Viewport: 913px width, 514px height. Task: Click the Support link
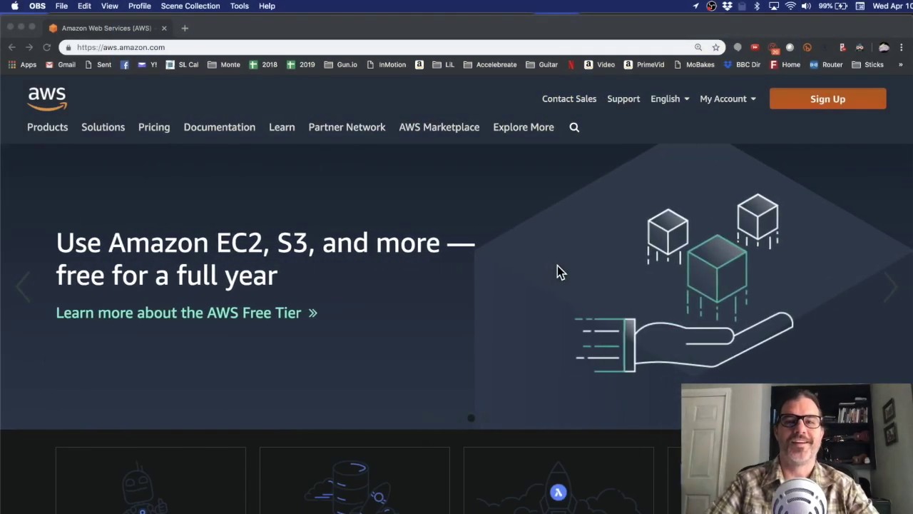pos(623,99)
